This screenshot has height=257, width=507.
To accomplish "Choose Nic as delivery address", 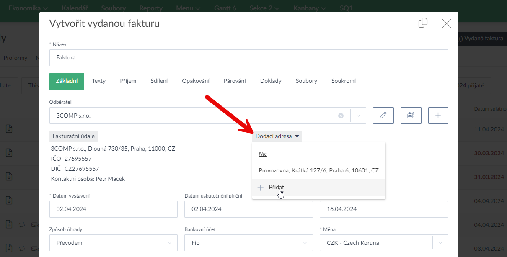I will point(263,154).
